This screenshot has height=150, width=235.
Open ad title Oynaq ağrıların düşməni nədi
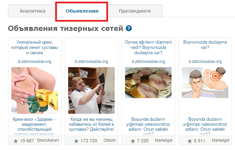148,48
